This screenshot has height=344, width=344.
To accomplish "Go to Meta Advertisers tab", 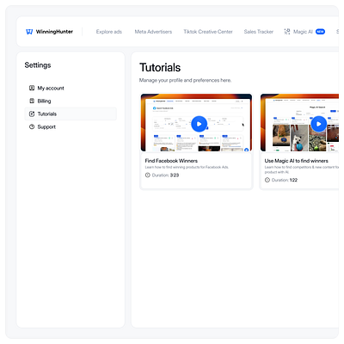I will (x=153, y=32).
